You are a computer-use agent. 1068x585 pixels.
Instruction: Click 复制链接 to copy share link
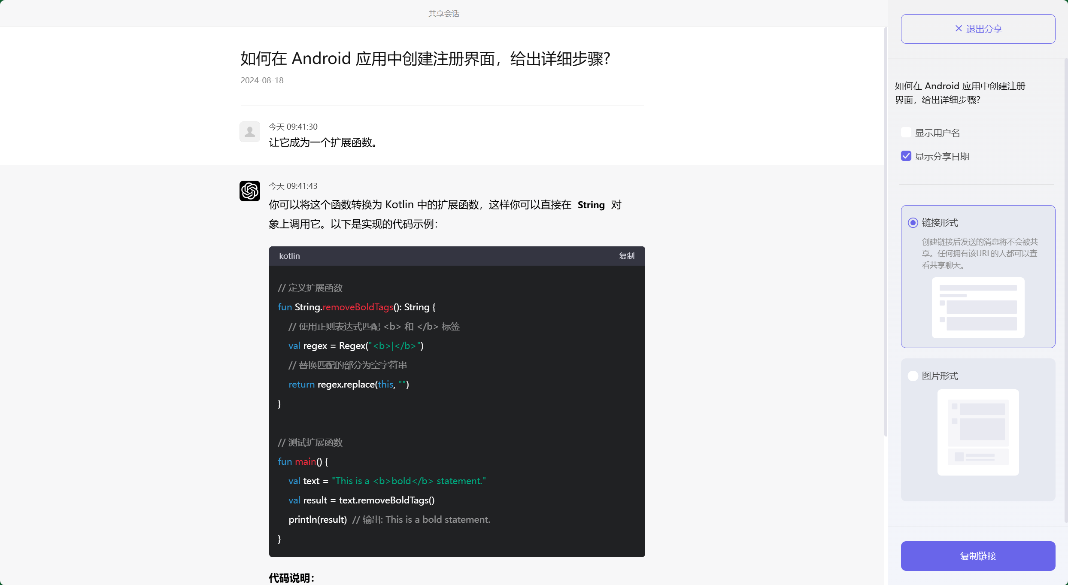978,556
